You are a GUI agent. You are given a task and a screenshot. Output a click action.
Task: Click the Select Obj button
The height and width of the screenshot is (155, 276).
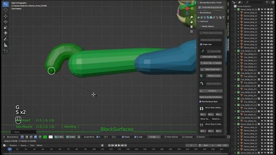(x=211, y=63)
